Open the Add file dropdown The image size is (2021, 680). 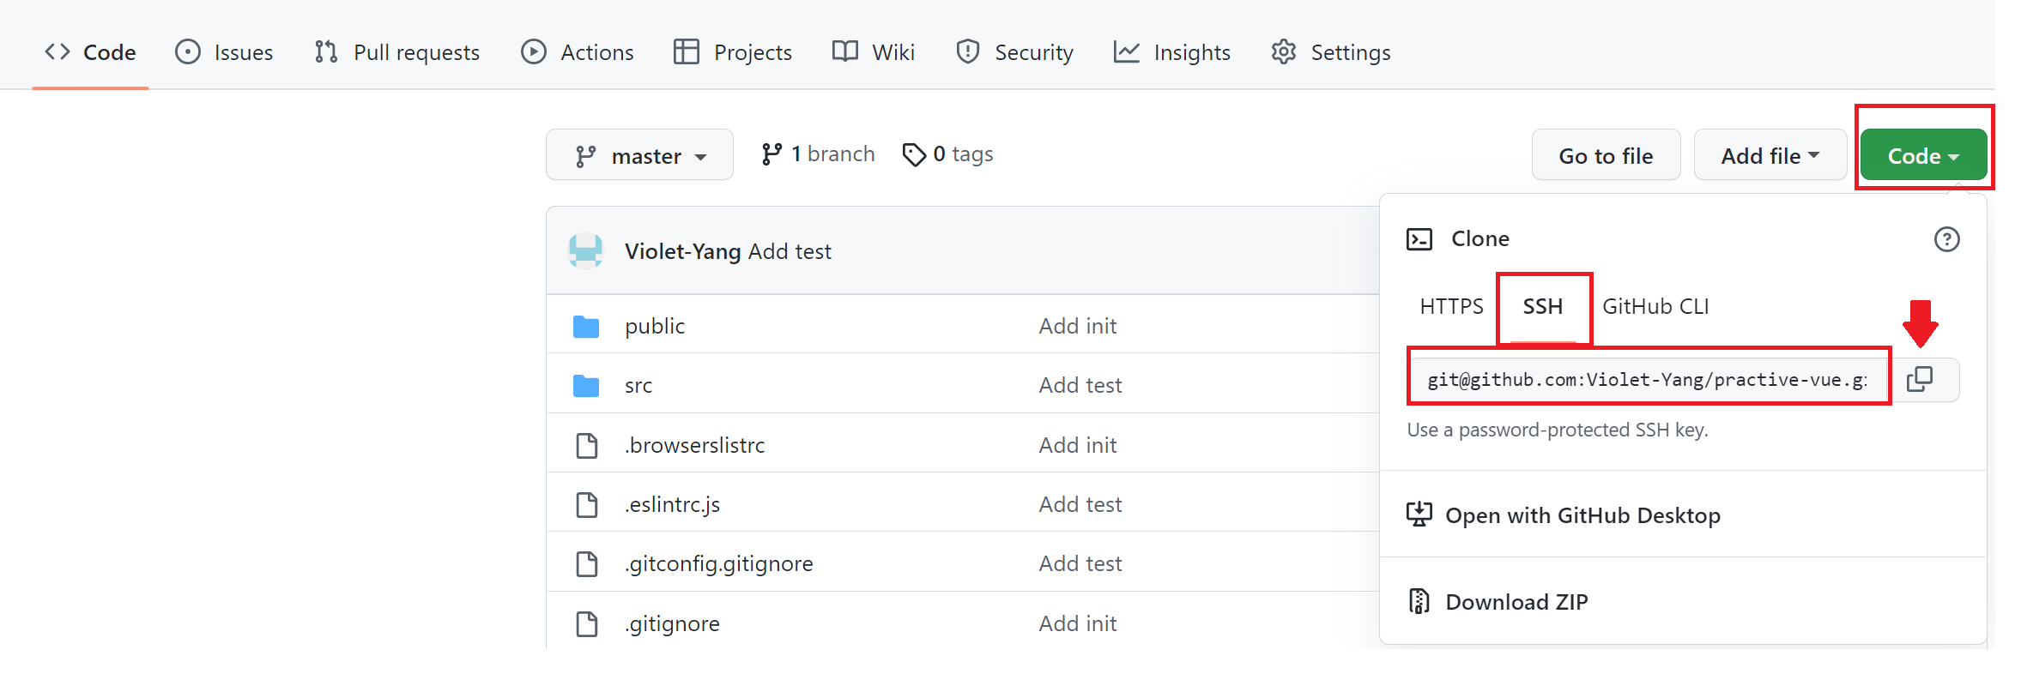[1770, 155]
